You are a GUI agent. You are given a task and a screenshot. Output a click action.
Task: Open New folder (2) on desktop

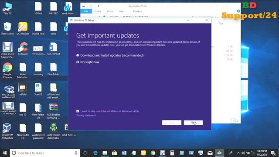click(x=38, y=111)
